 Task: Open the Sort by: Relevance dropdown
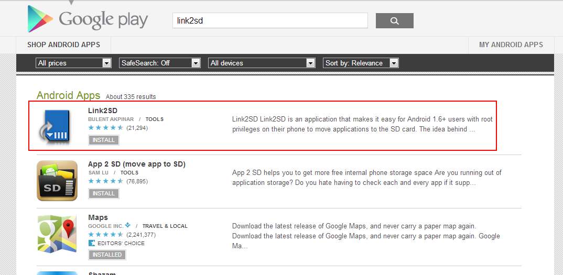click(x=361, y=63)
